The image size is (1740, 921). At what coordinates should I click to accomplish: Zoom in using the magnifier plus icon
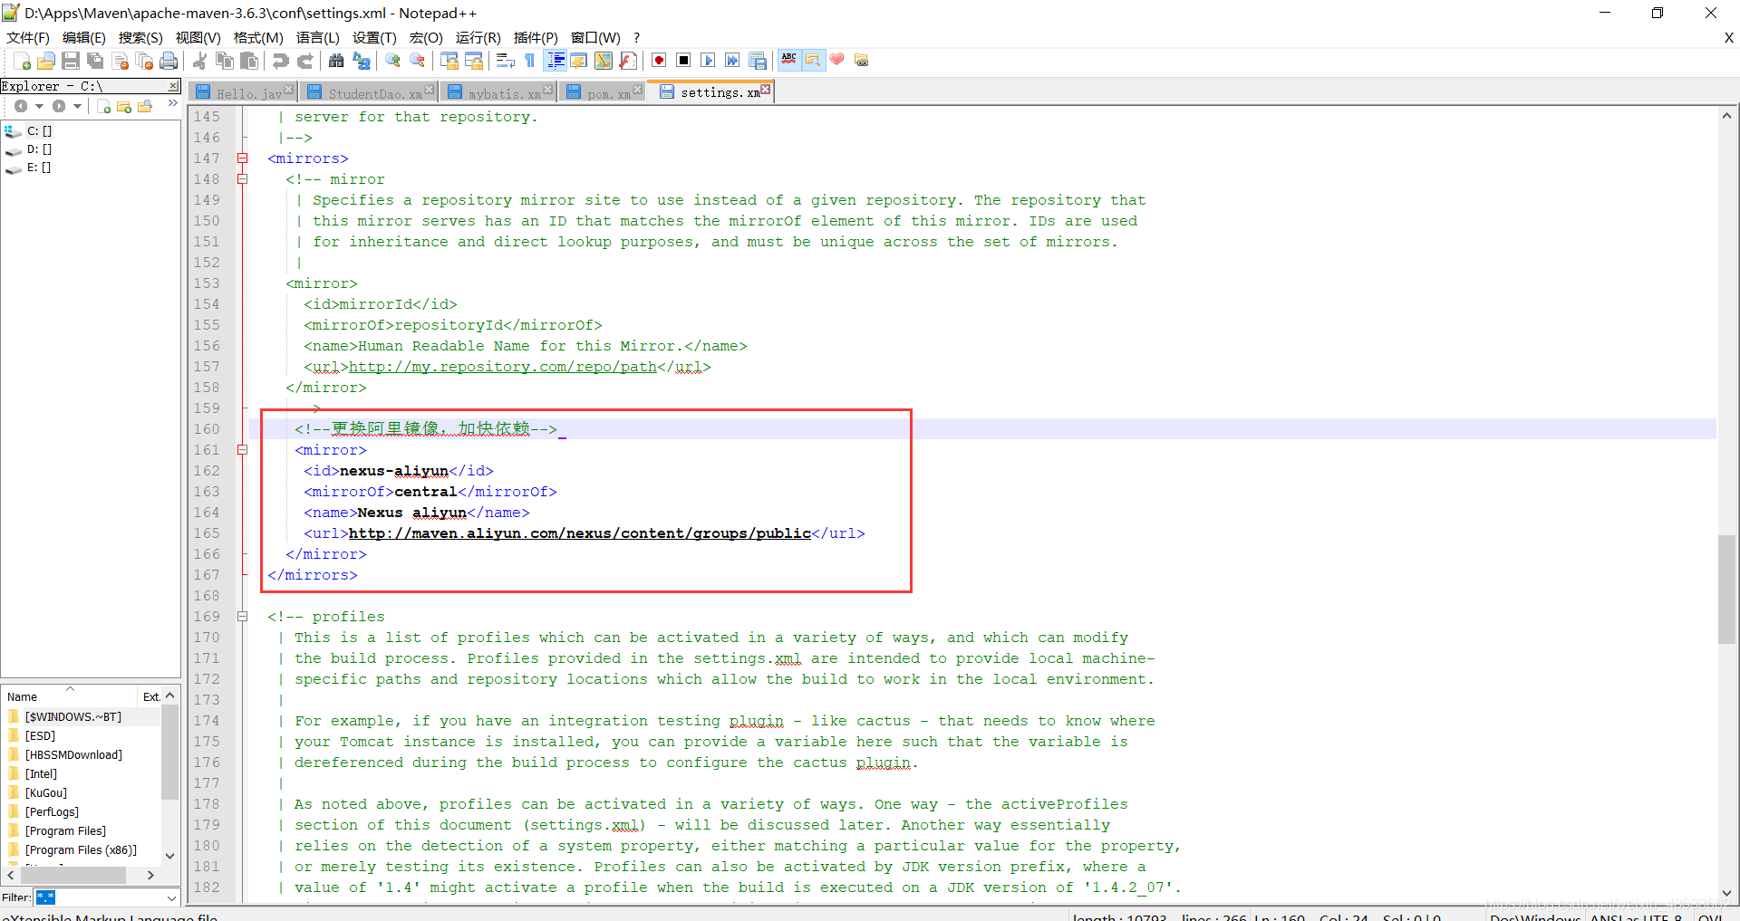tap(392, 61)
